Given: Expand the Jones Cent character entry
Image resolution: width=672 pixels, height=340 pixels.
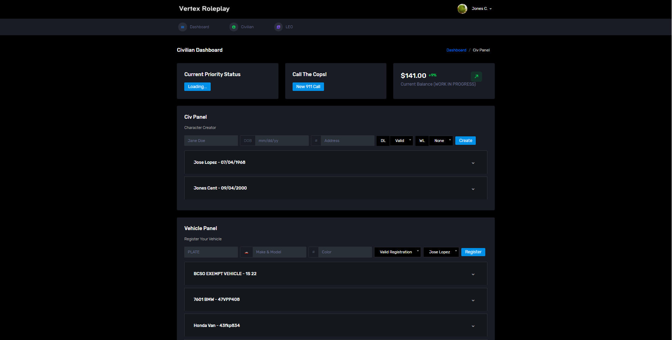Looking at the screenshot, I should [473, 188].
